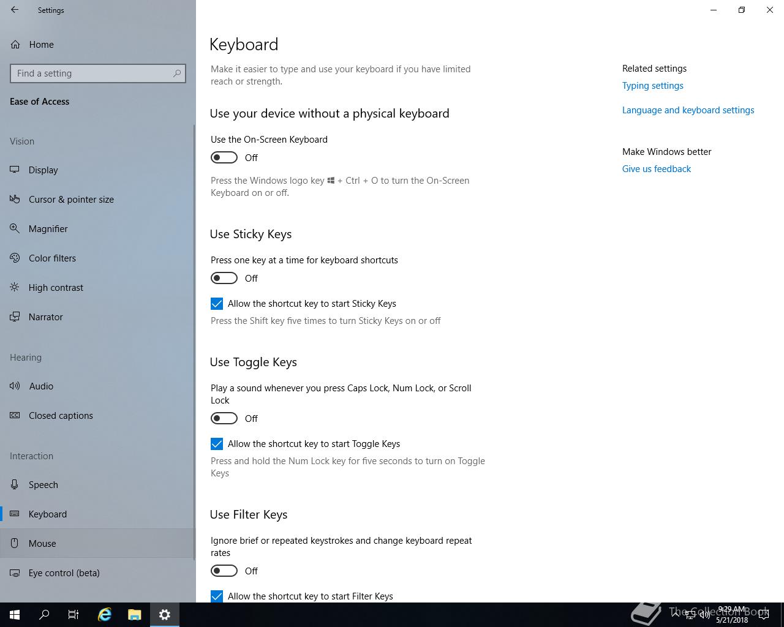Click the Use Filter Keys heading
784x627 pixels.
pyautogui.click(x=249, y=514)
